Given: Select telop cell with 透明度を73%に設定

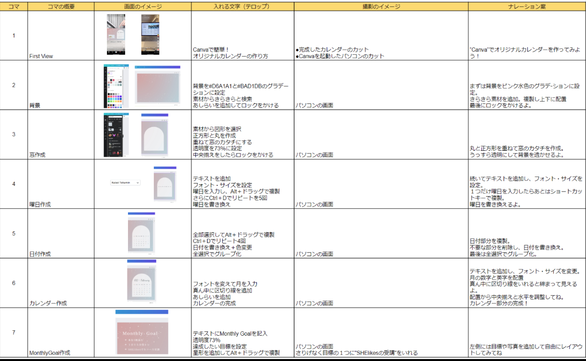Looking at the screenshot, I should [x=242, y=134].
